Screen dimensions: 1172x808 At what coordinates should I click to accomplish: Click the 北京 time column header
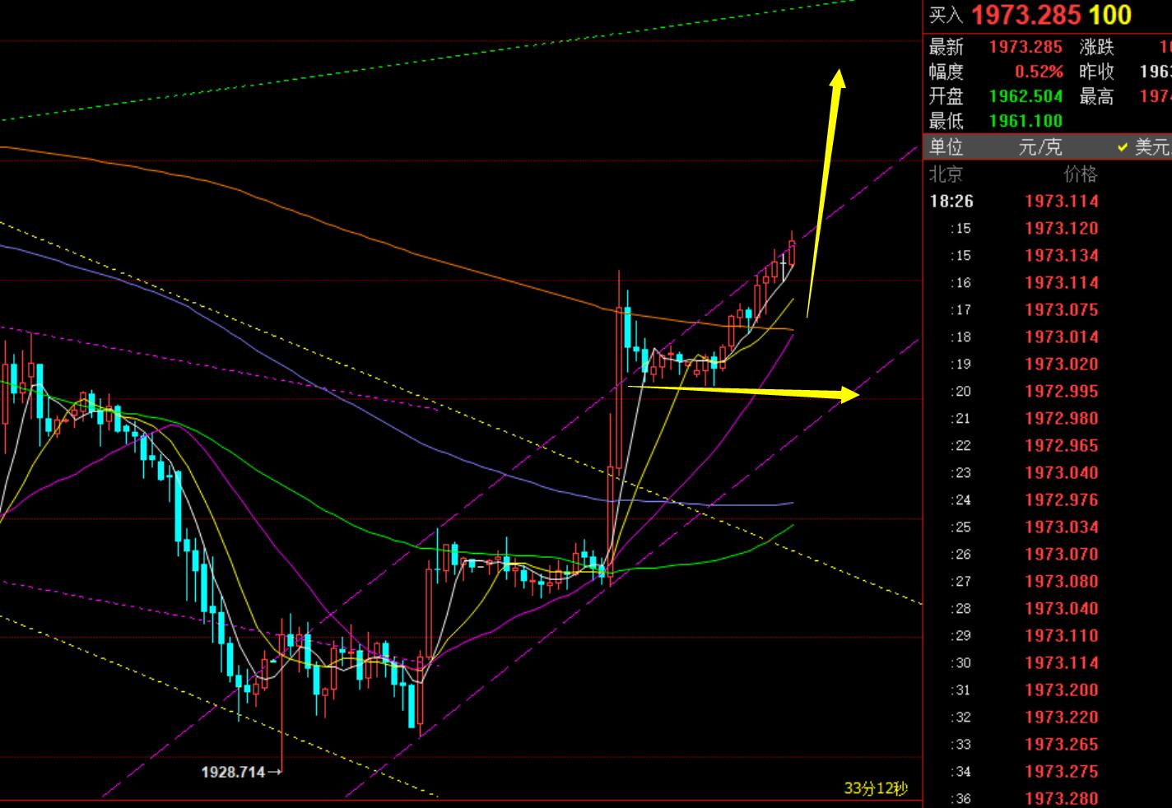pyautogui.click(x=946, y=174)
